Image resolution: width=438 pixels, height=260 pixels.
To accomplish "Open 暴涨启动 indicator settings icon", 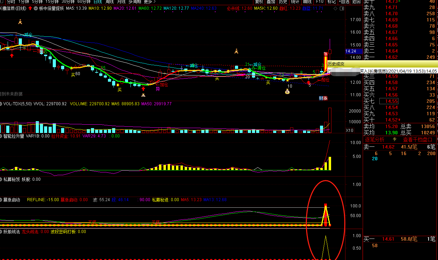I will [1, 200].
